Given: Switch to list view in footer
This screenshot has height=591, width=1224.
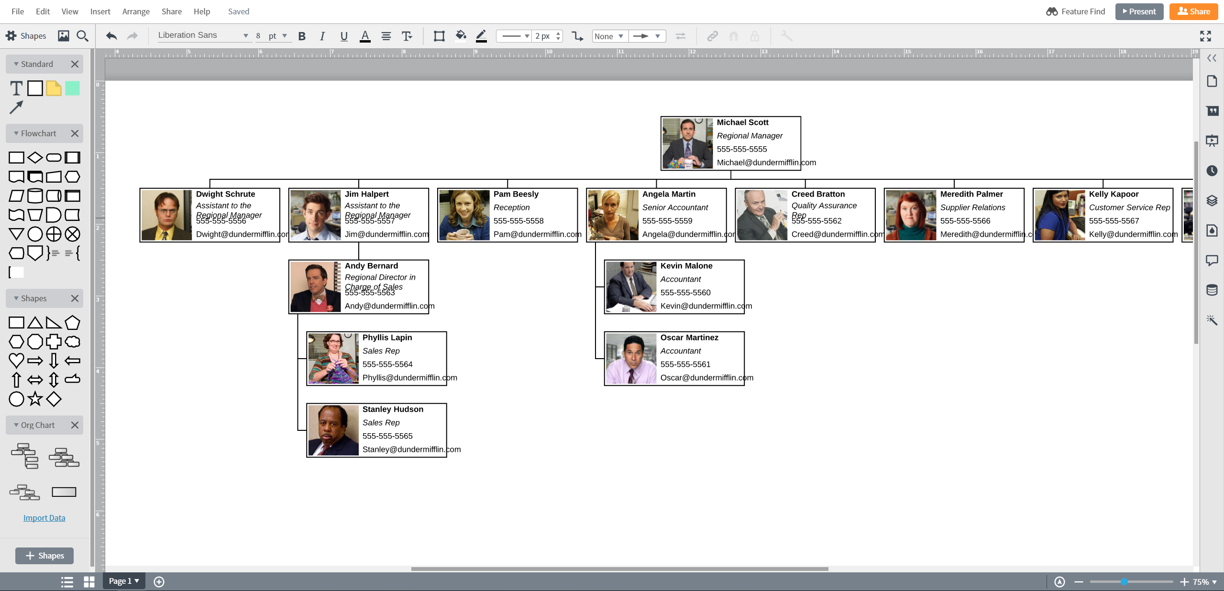Looking at the screenshot, I should click(x=67, y=581).
